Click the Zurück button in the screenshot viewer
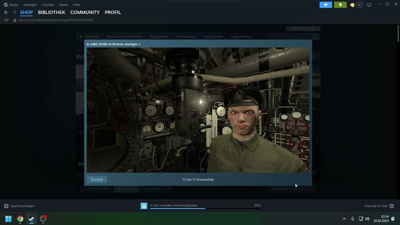400x225 pixels. [97, 179]
